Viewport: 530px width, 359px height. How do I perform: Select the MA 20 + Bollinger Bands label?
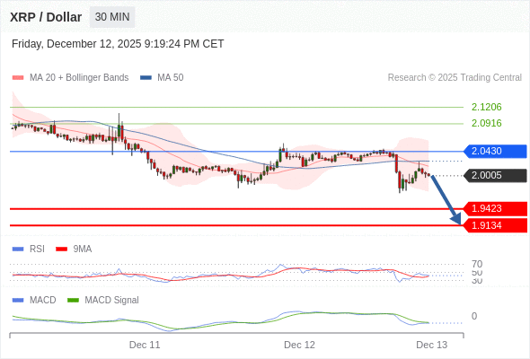point(79,78)
